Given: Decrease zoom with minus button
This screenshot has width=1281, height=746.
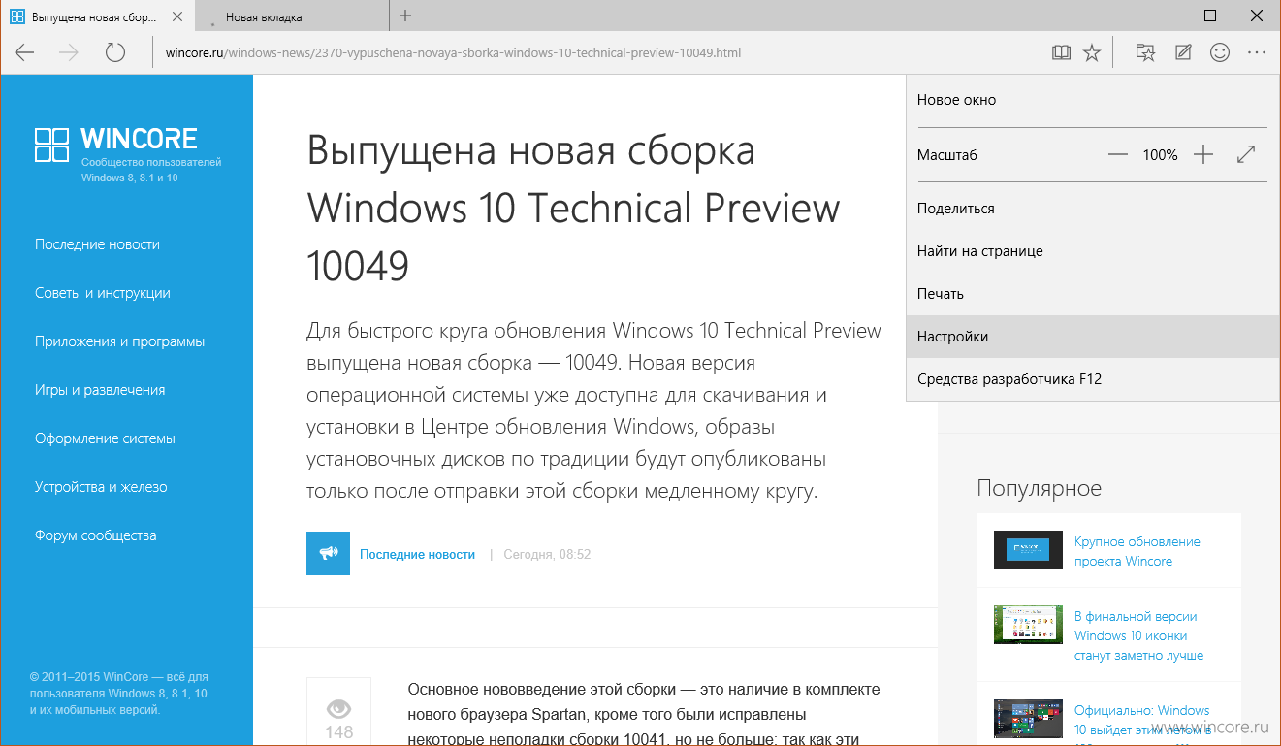Looking at the screenshot, I should tap(1118, 154).
